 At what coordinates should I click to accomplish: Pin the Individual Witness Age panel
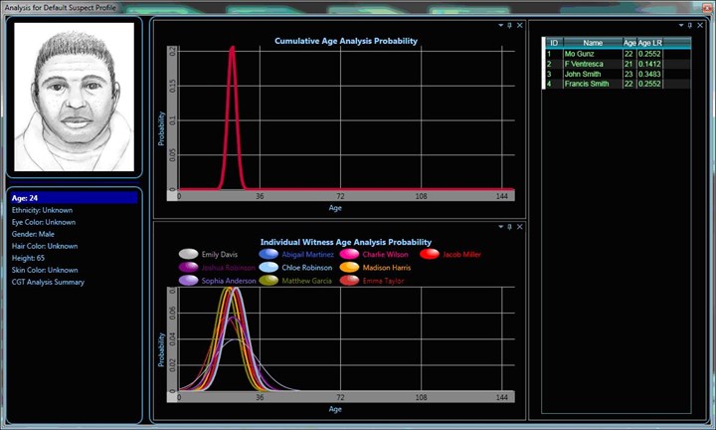(509, 227)
